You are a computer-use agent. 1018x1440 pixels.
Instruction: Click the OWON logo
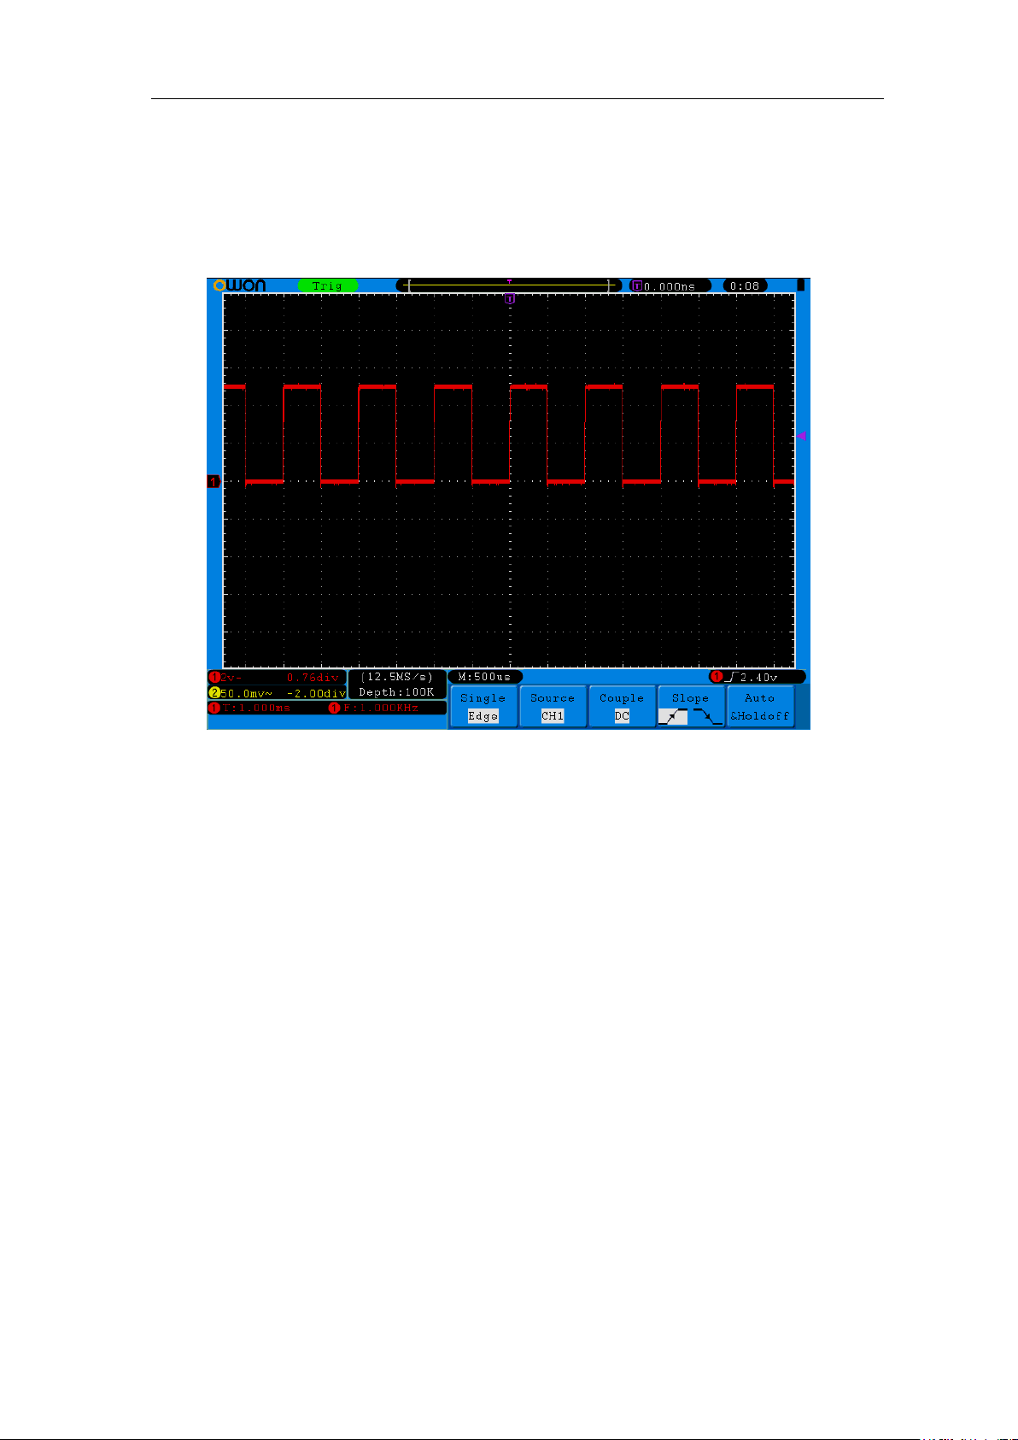click(239, 285)
